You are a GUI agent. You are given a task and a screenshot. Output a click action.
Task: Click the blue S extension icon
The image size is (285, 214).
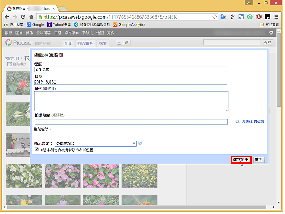coord(241,17)
